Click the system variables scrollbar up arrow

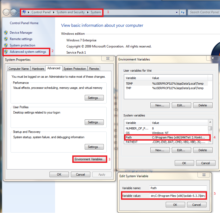tap(210, 122)
